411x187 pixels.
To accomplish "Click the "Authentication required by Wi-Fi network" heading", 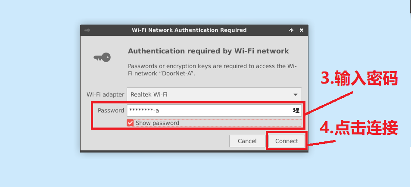I will (209, 51).
